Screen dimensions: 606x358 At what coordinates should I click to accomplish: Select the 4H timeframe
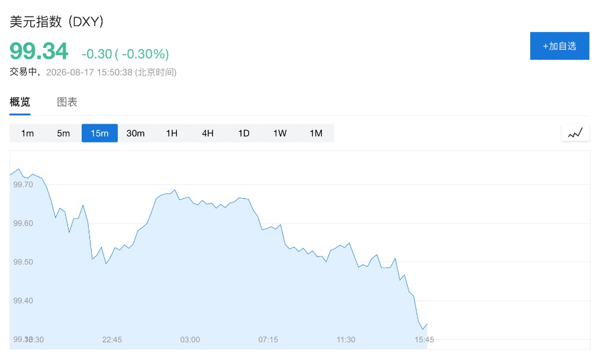pyautogui.click(x=208, y=133)
